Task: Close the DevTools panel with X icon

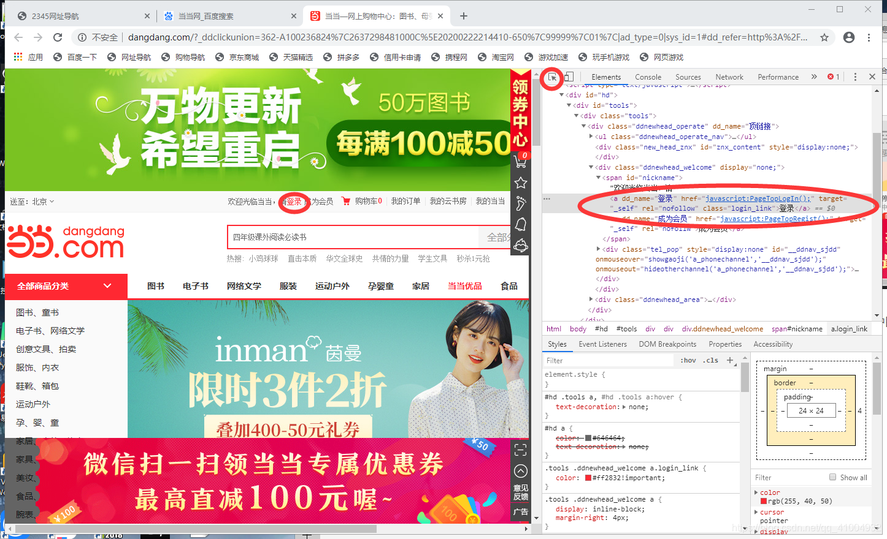Action: coord(872,77)
